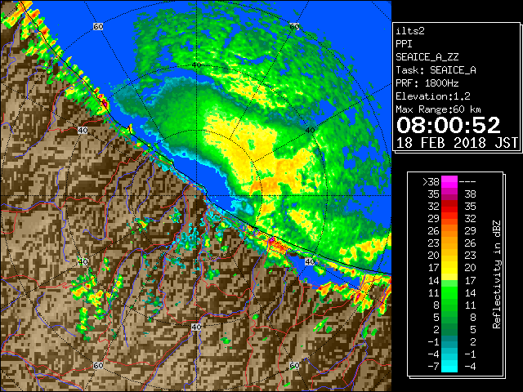
Task: Click the magenta echo cell on southeast coastline
Action: tap(272, 239)
